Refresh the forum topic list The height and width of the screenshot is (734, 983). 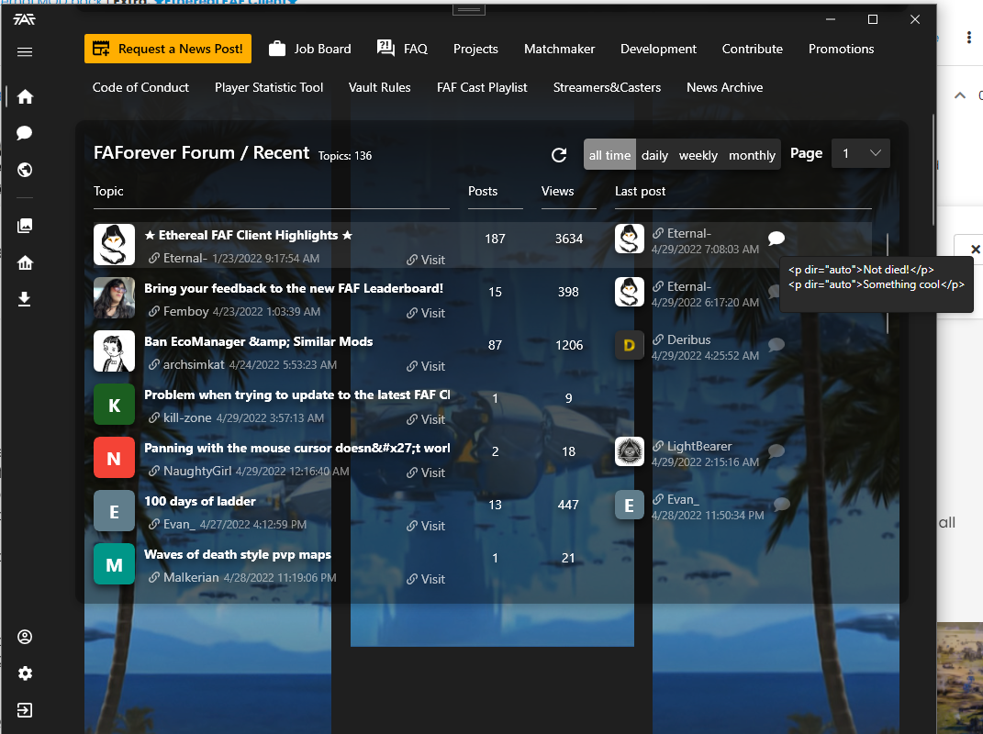(559, 155)
